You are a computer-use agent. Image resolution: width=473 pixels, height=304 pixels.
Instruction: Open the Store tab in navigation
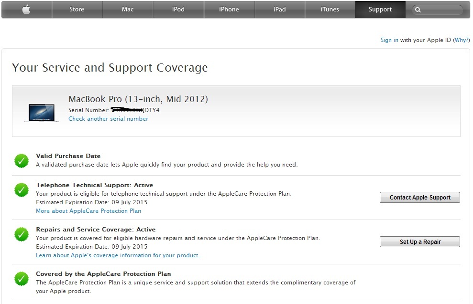(77, 10)
